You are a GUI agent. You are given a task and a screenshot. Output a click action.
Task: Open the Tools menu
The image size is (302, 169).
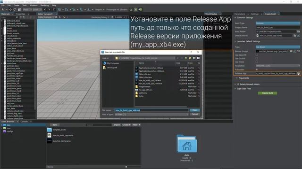(25, 5)
